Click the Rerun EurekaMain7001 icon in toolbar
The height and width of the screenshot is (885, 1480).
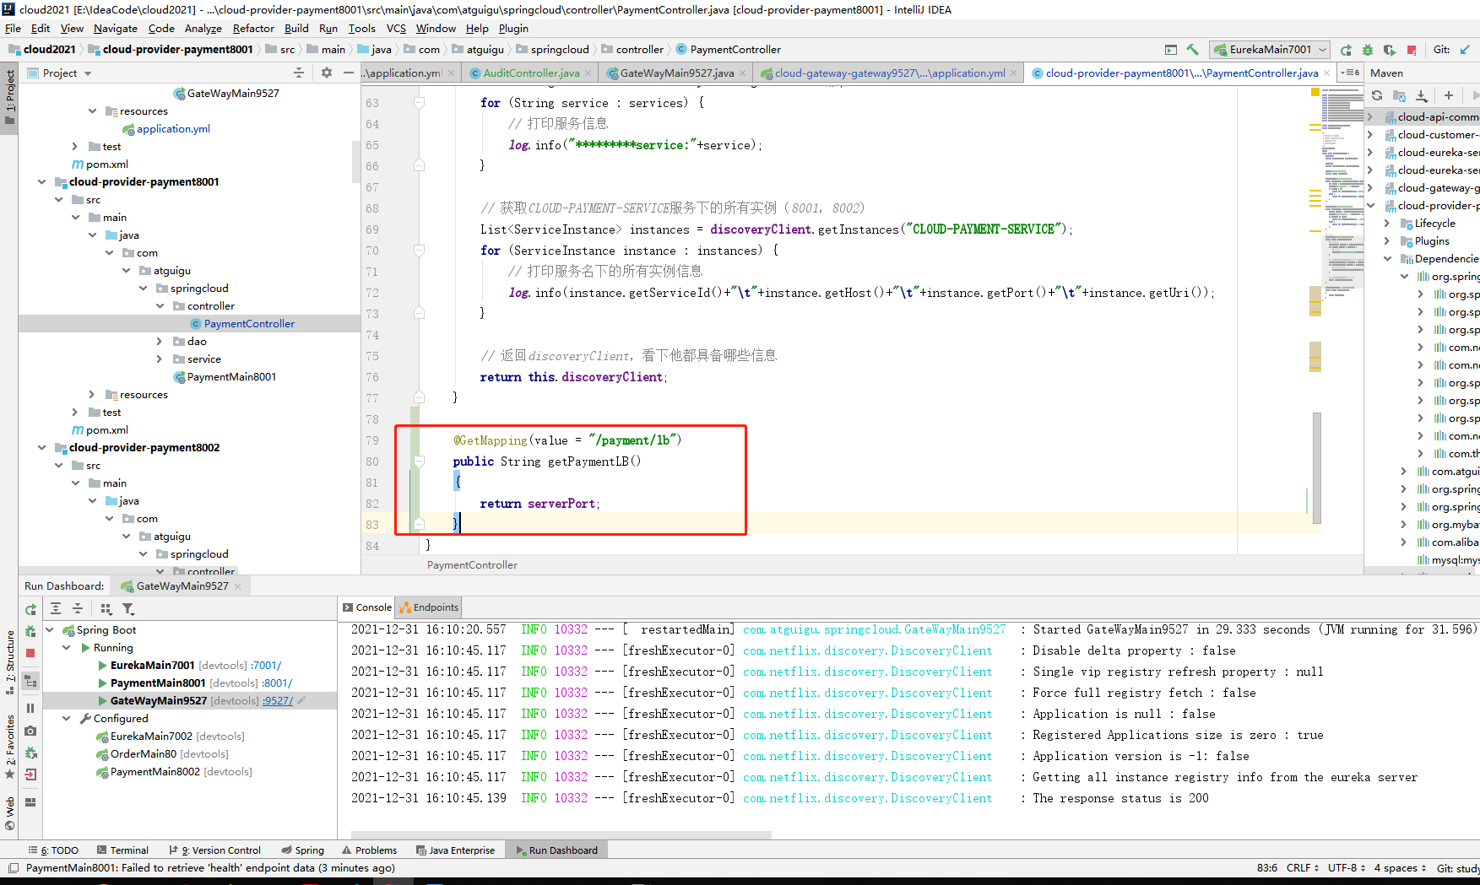click(1346, 50)
